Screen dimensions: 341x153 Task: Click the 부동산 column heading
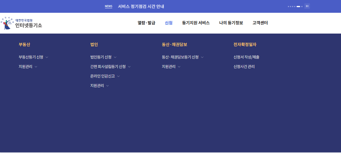tap(24, 45)
